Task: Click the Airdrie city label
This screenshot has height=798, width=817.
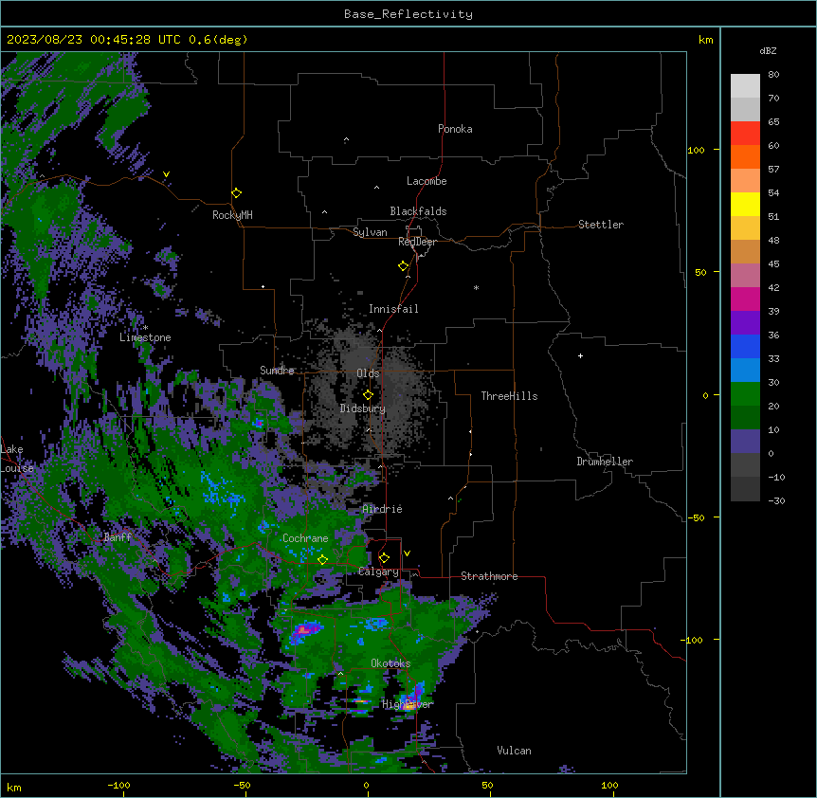Action: click(x=383, y=509)
